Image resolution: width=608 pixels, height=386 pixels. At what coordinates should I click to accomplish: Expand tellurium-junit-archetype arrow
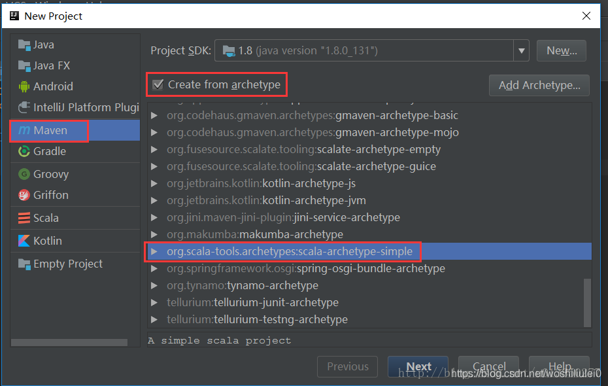(x=154, y=303)
